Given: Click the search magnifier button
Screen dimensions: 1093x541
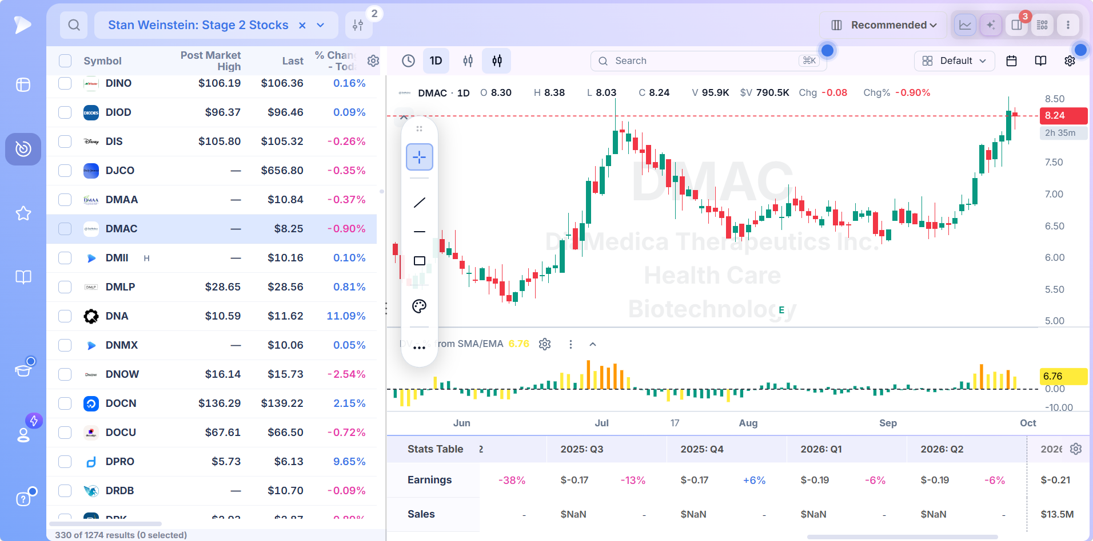Looking at the screenshot, I should coord(74,25).
